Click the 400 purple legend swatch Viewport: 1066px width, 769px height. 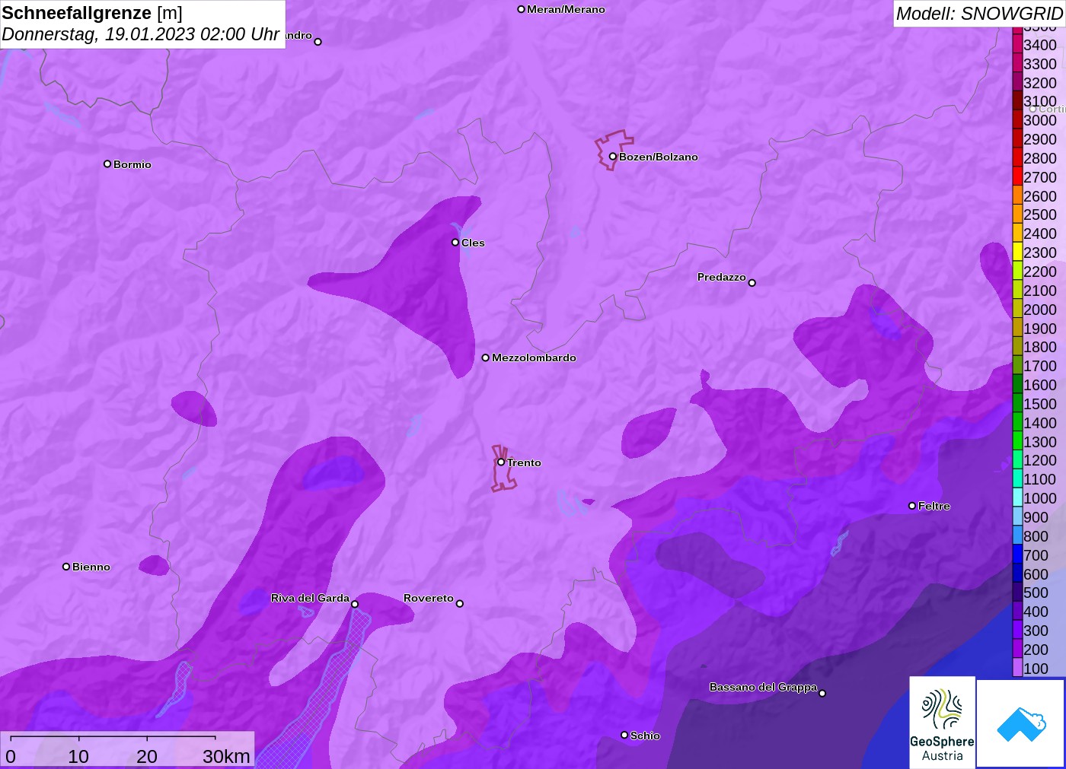point(1017,611)
